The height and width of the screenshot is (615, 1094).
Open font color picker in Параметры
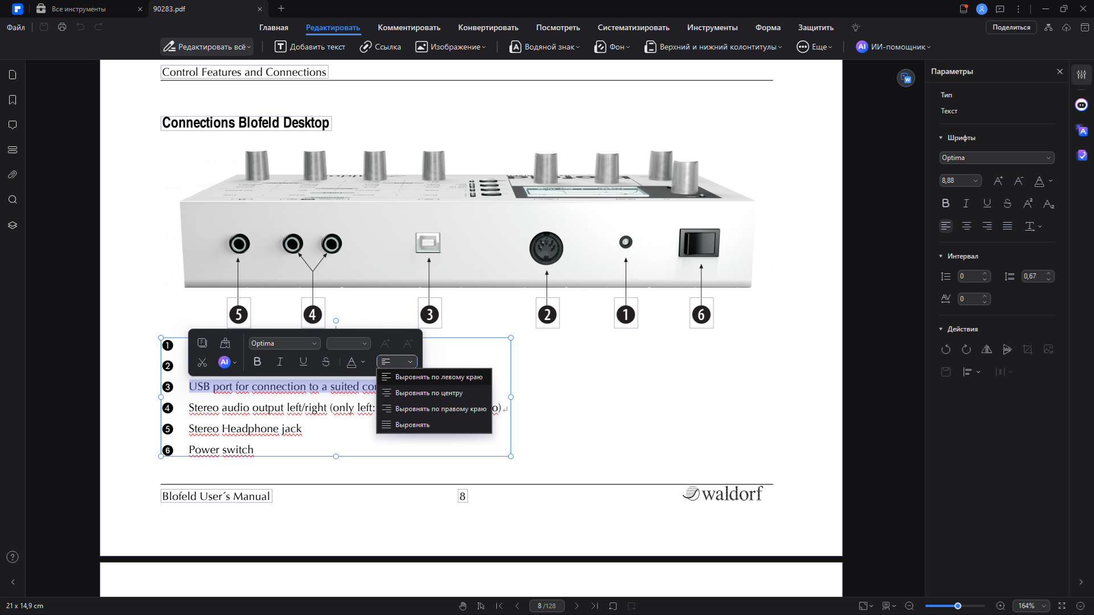[1043, 181]
